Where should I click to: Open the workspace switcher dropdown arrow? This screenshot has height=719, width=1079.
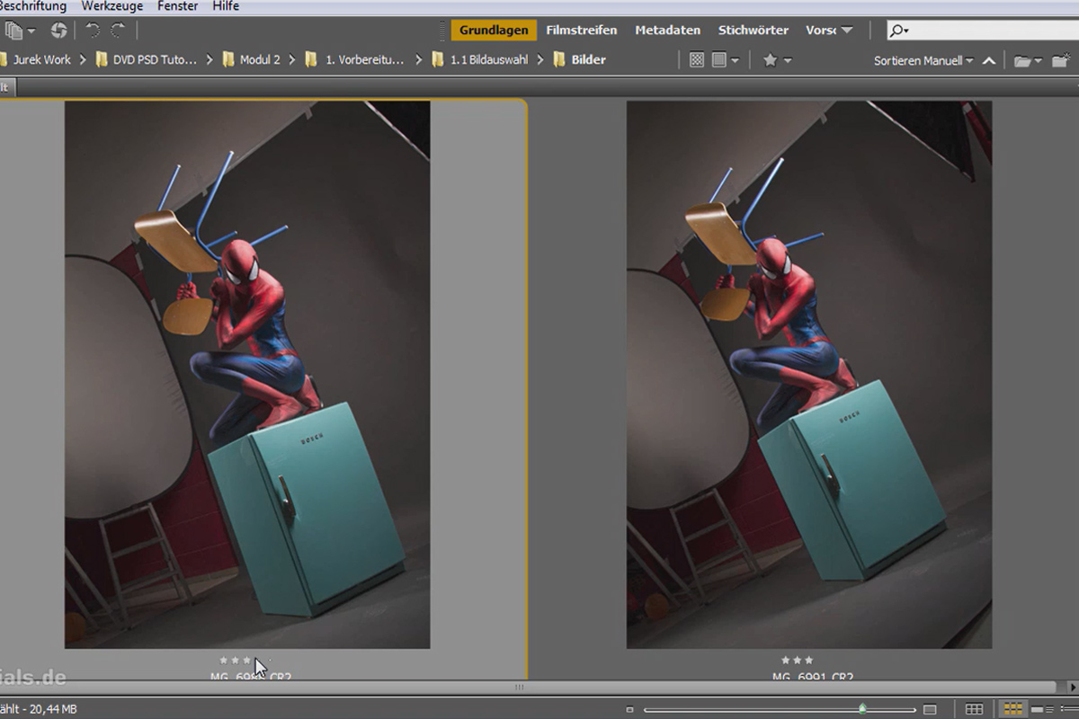click(x=847, y=31)
